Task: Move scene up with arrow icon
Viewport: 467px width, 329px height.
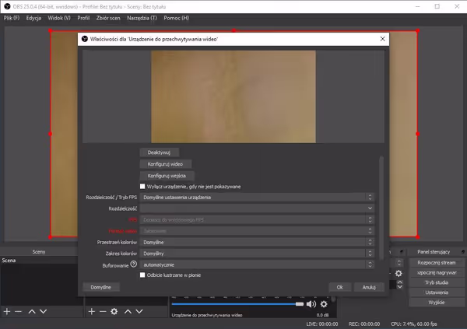Action: pyautogui.click(x=32, y=311)
